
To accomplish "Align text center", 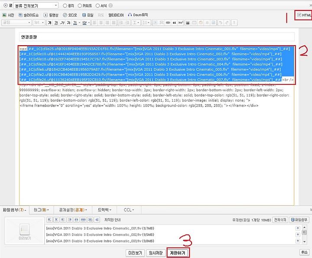I will tap(101, 23).
